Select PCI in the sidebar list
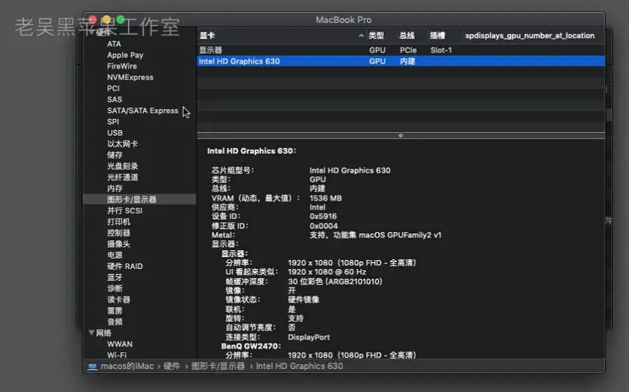The image size is (629, 392). pyautogui.click(x=113, y=88)
